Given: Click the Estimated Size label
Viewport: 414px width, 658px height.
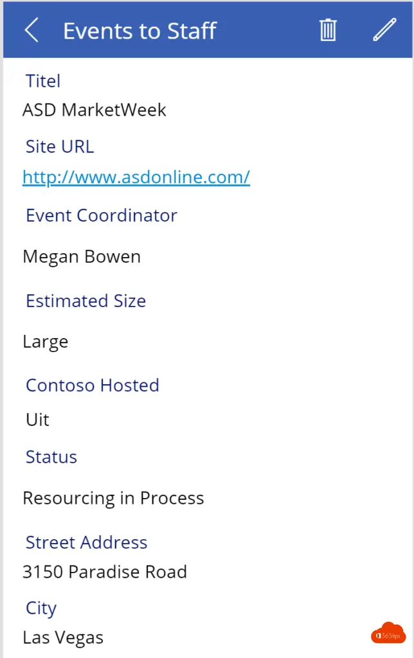Looking at the screenshot, I should (85, 301).
